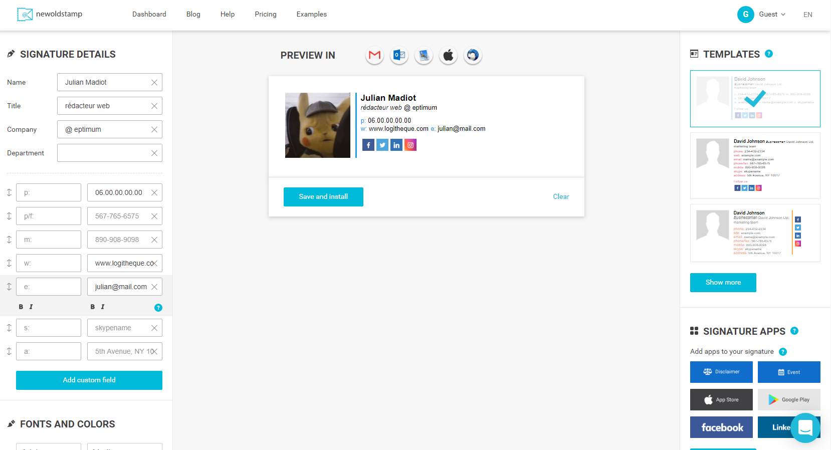The width and height of the screenshot is (831, 450).
Task: Preview in macOS Mail stamp icon
Action: click(424, 55)
